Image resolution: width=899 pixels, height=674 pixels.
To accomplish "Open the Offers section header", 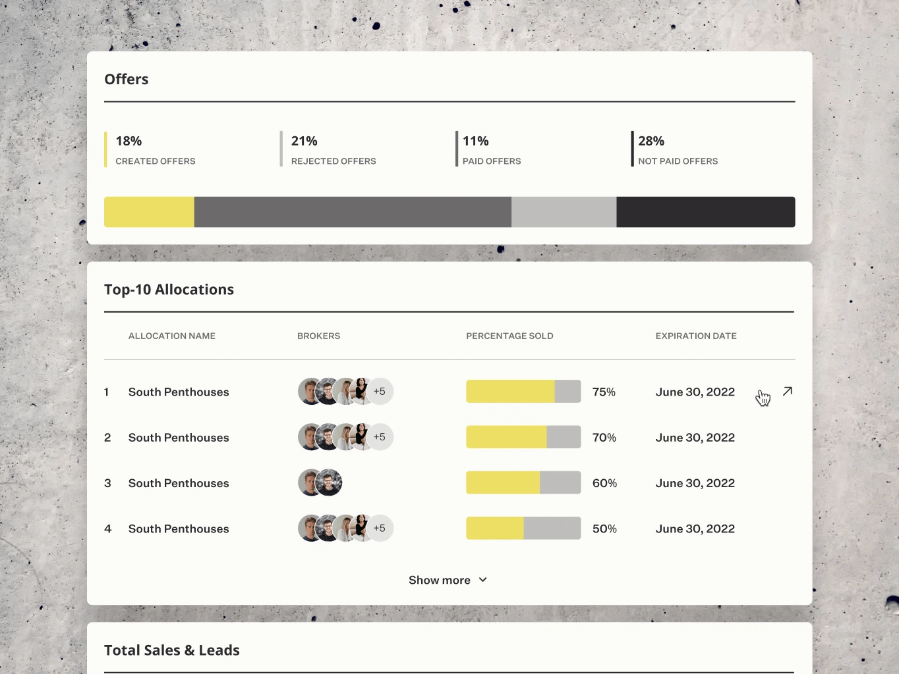I will [126, 79].
